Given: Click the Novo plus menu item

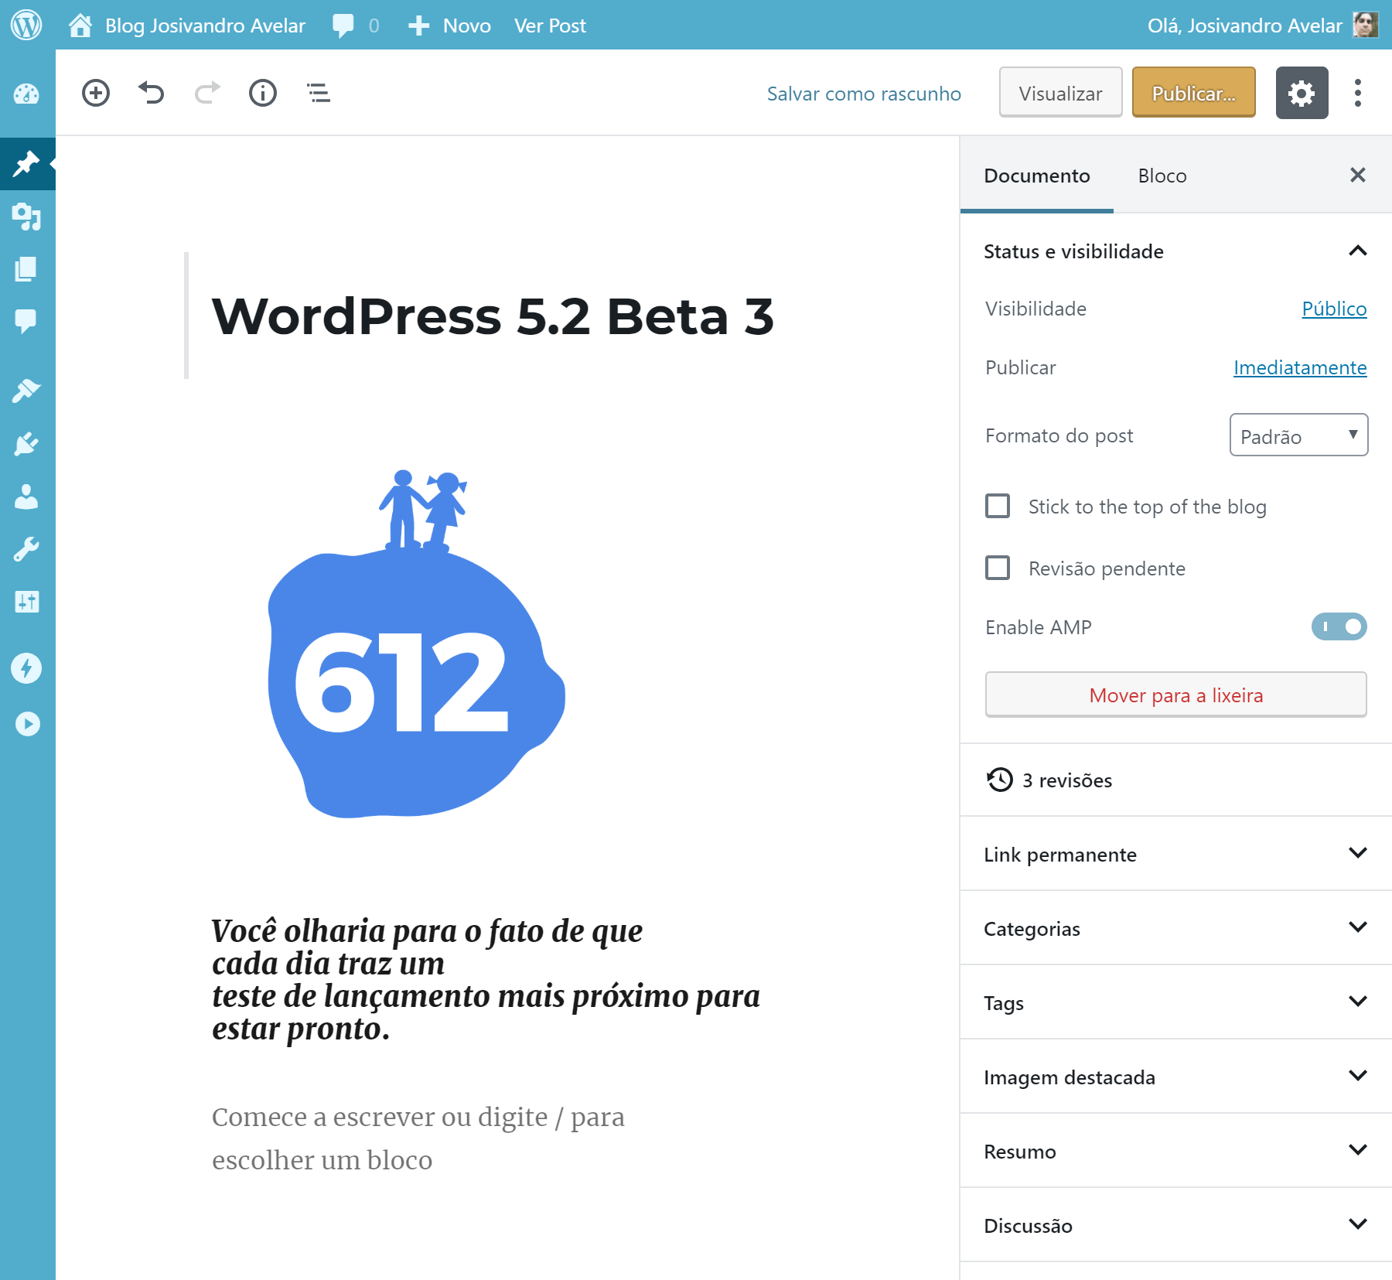Looking at the screenshot, I should (449, 26).
